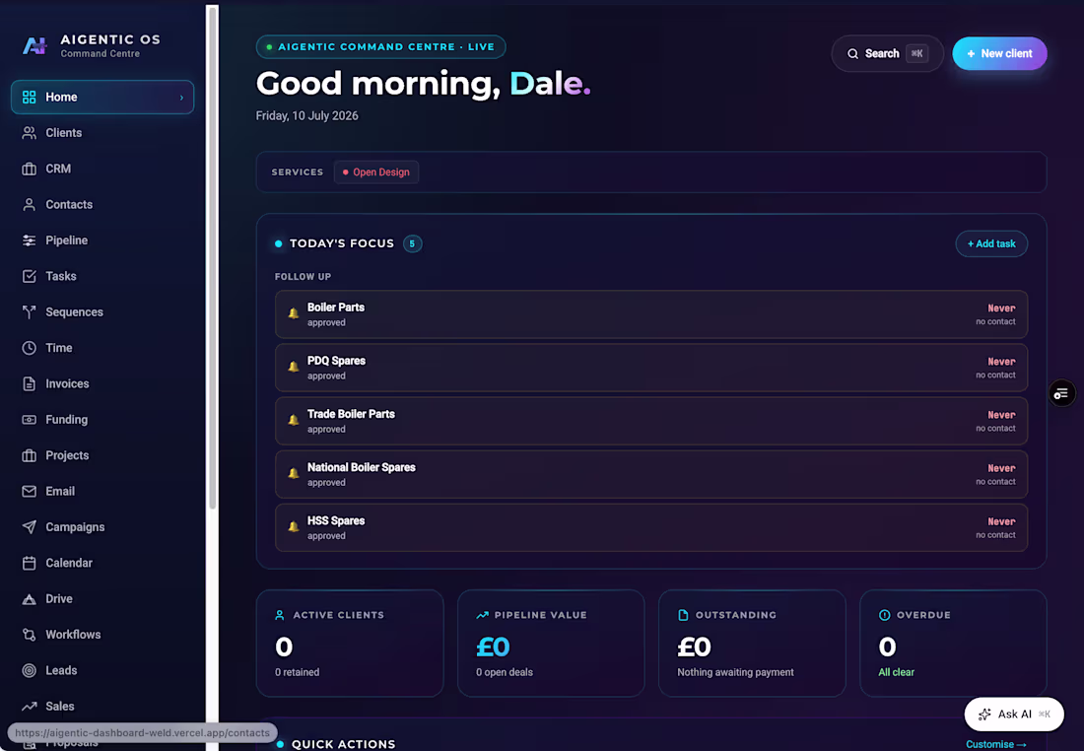Click the Drive triangle icon
This screenshot has height=751, width=1084.
(x=29, y=599)
